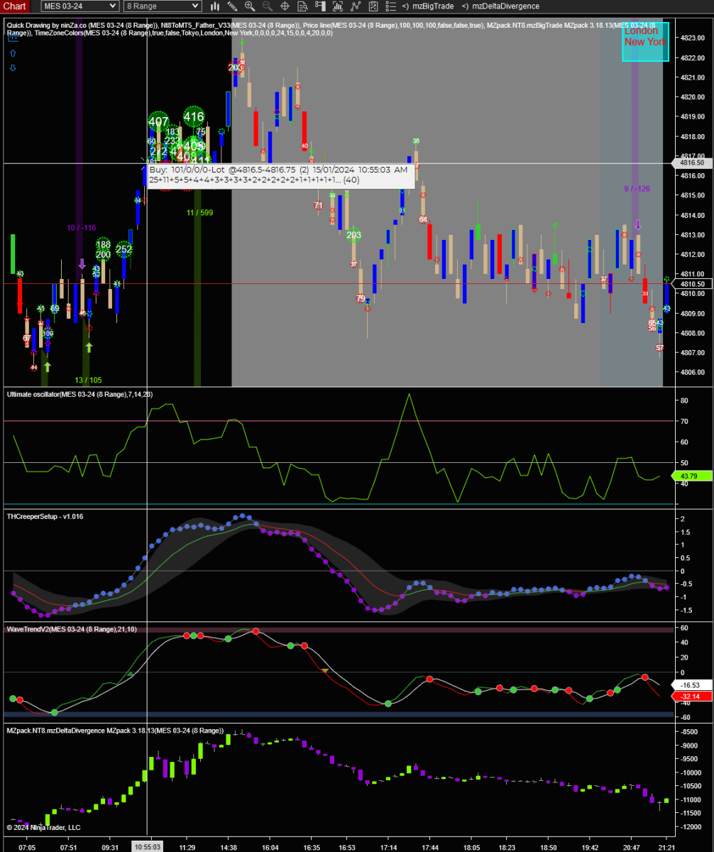Click the 416 big trade bubble
This screenshot has width=714, height=852.
tap(194, 117)
